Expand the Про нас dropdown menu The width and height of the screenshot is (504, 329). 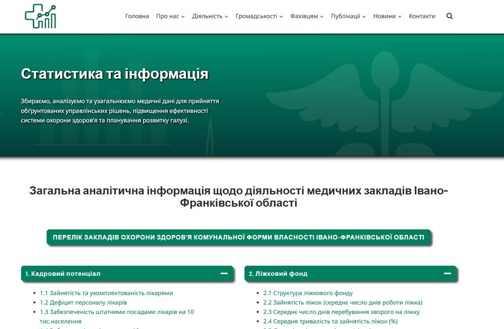(x=170, y=16)
